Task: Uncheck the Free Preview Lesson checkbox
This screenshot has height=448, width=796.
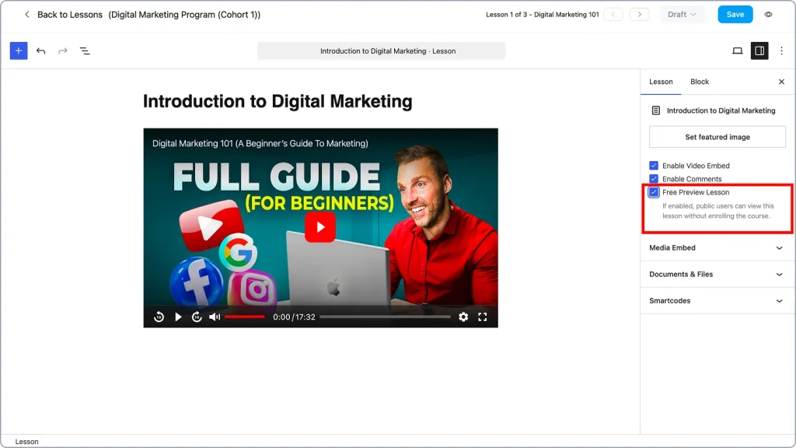Action: pos(654,192)
